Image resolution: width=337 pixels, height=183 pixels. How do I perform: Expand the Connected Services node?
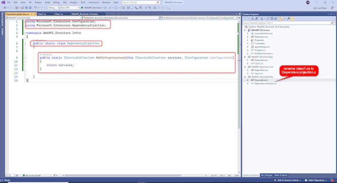(x=247, y=34)
